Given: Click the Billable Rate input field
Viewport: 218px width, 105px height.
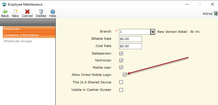Looking at the screenshot, I should pyautogui.click(x=131, y=39).
